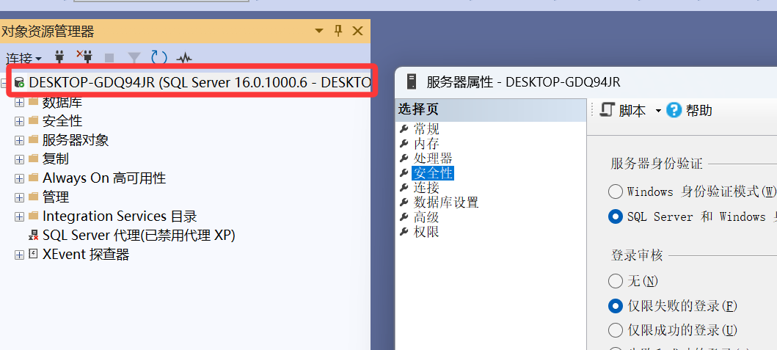Viewport: 777px width, 350px height.
Task: Expand the 安全性 folder in the tree
Action: tap(19, 121)
